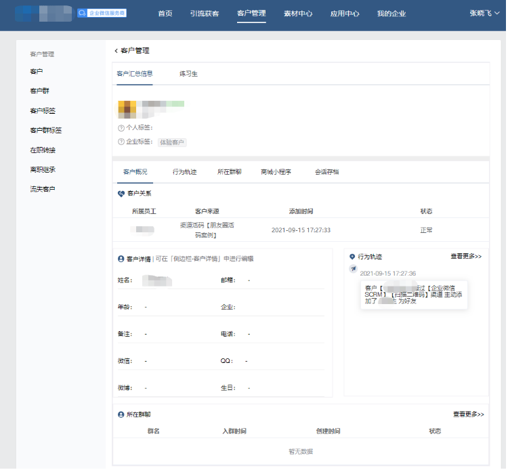The height and width of the screenshot is (470, 508).
Task: Open 素材中心 in the top navigation
Action: (x=298, y=14)
